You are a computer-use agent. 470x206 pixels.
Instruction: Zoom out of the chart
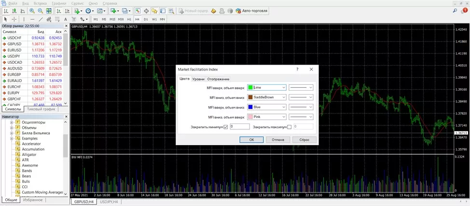41,11
